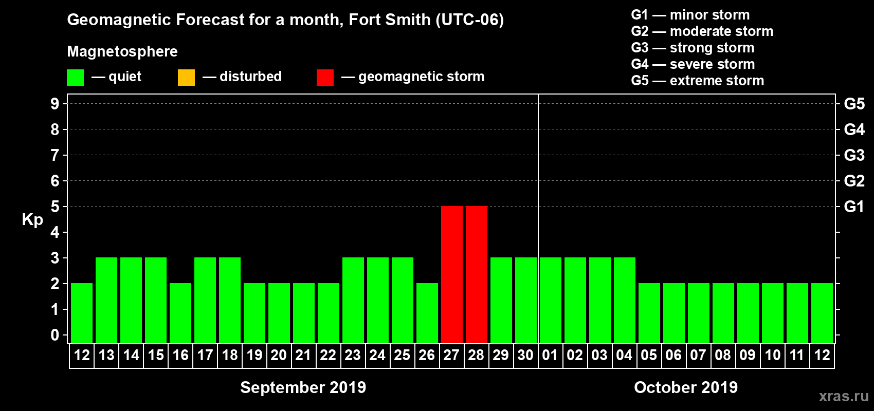Click the G5 label on right axis
874x411 pixels.
pos(854,104)
